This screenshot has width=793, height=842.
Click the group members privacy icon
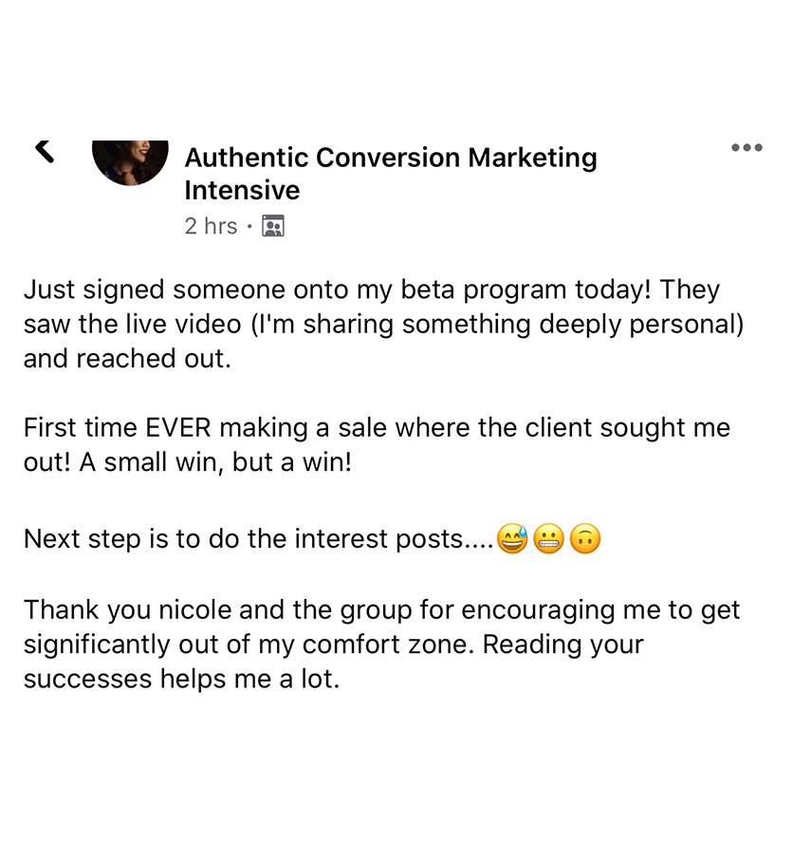click(273, 226)
